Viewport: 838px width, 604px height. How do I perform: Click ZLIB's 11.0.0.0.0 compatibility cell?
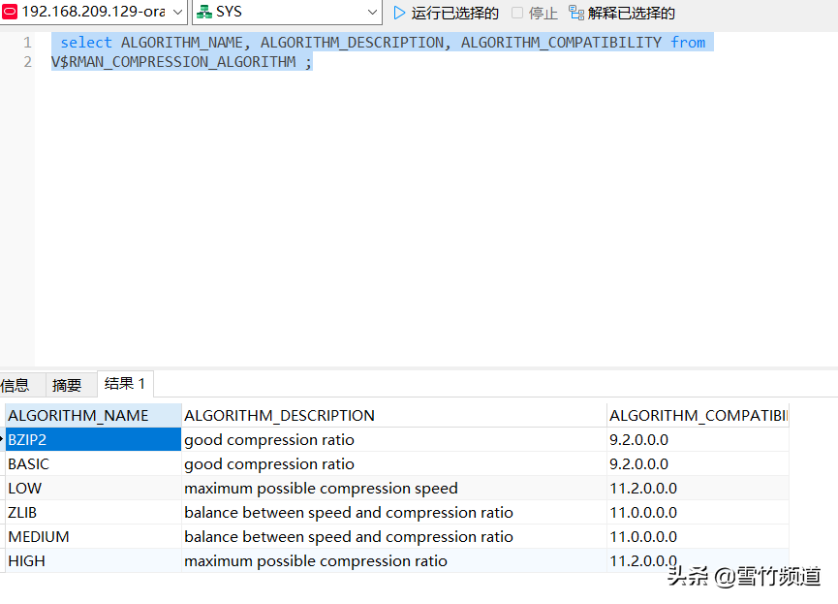point(698,513)
